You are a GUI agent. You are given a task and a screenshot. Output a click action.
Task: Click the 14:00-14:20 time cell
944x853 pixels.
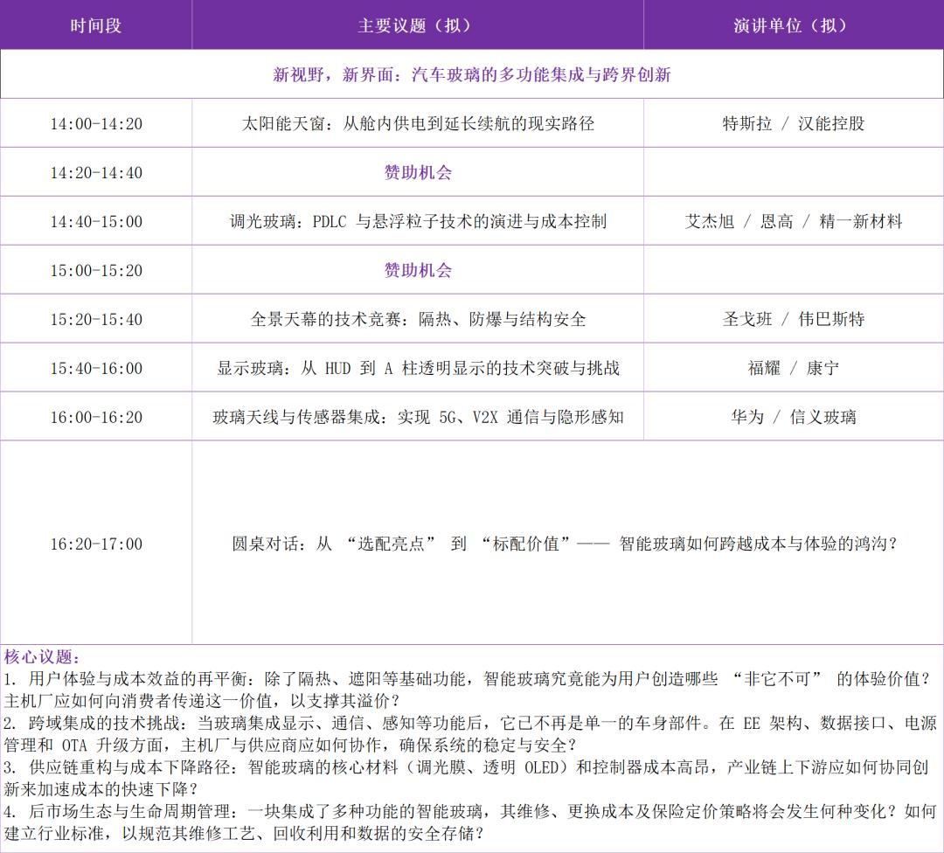pos(96,123)
